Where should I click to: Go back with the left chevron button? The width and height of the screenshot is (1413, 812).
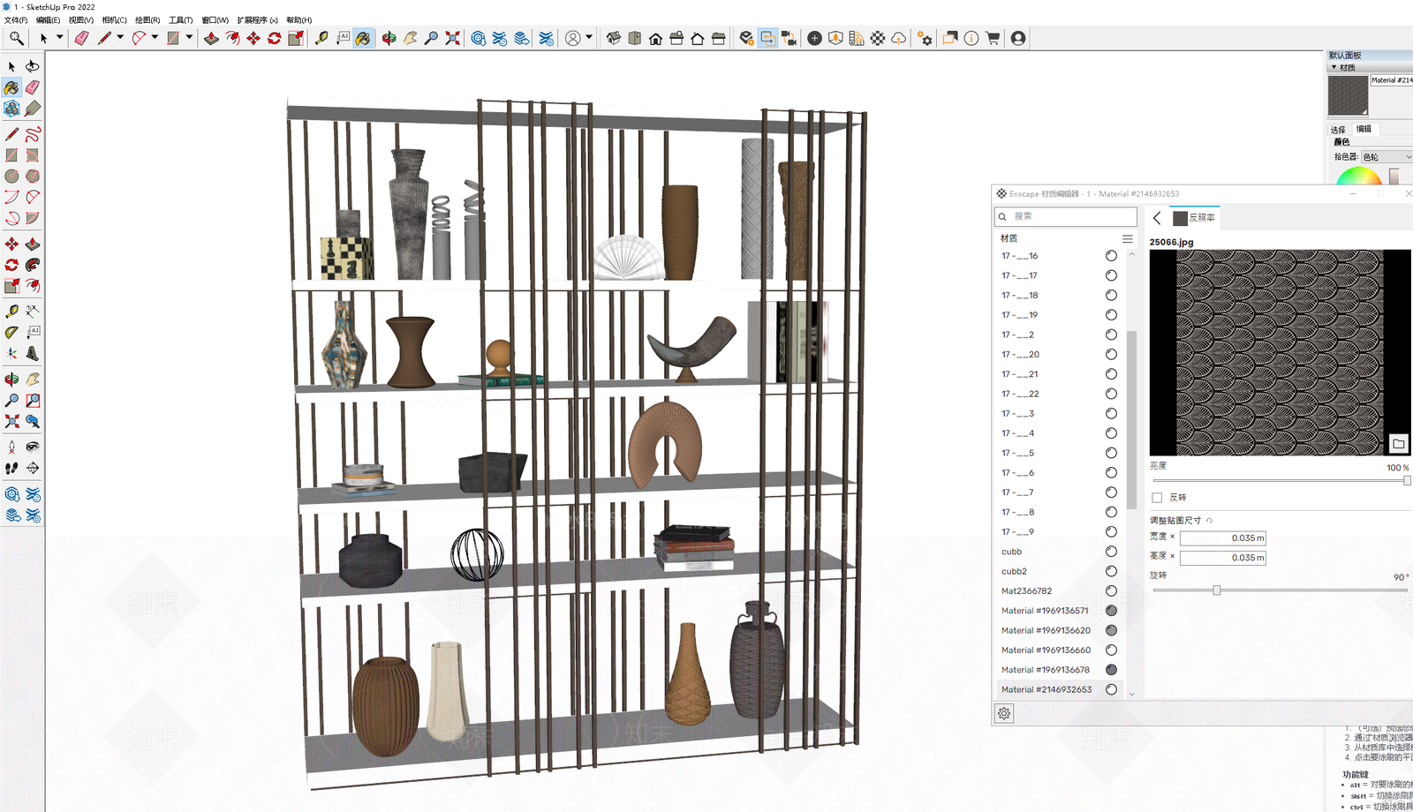pyautogui.click(x=1157, y=218)
